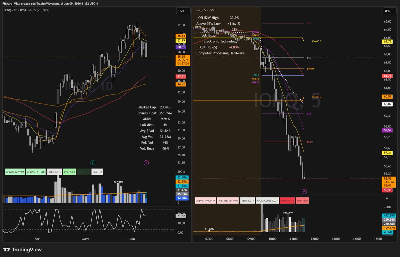
Task: Click the Run: 110% indicator label
Action: pyautogui.click(x=302, y=201)
